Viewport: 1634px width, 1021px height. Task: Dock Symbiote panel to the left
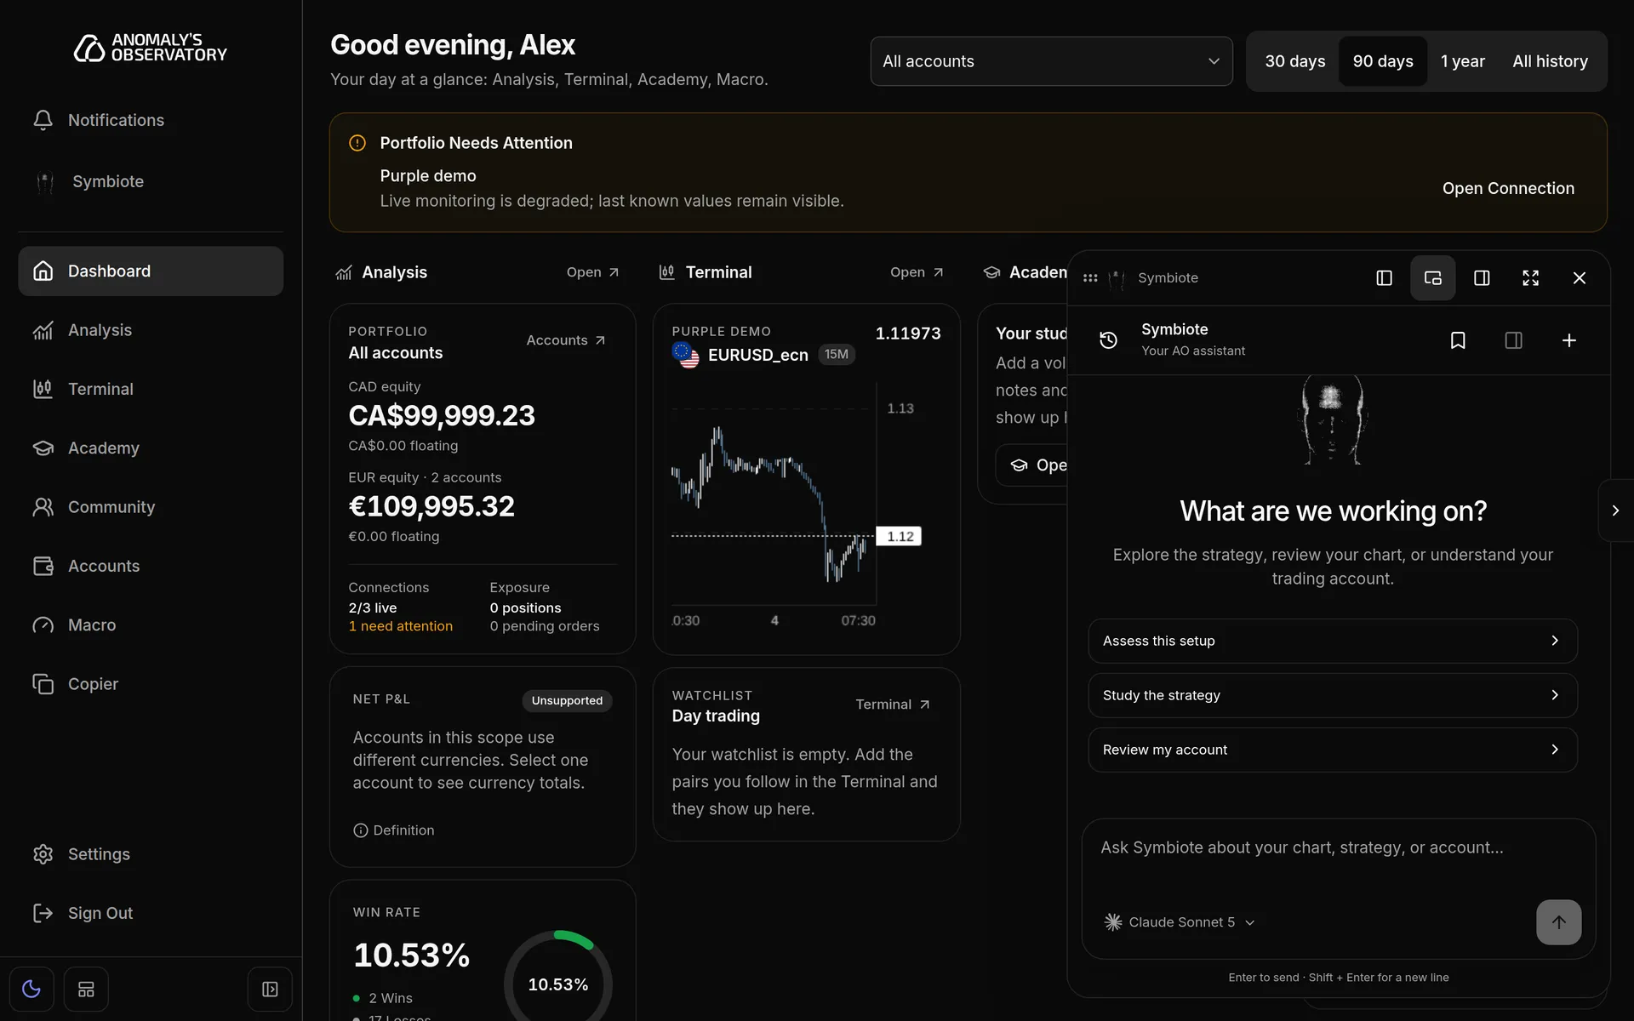pos(1384,278)
